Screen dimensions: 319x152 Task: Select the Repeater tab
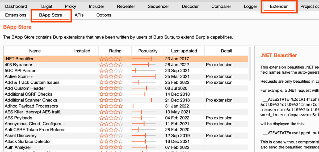[x=126, y=6]
